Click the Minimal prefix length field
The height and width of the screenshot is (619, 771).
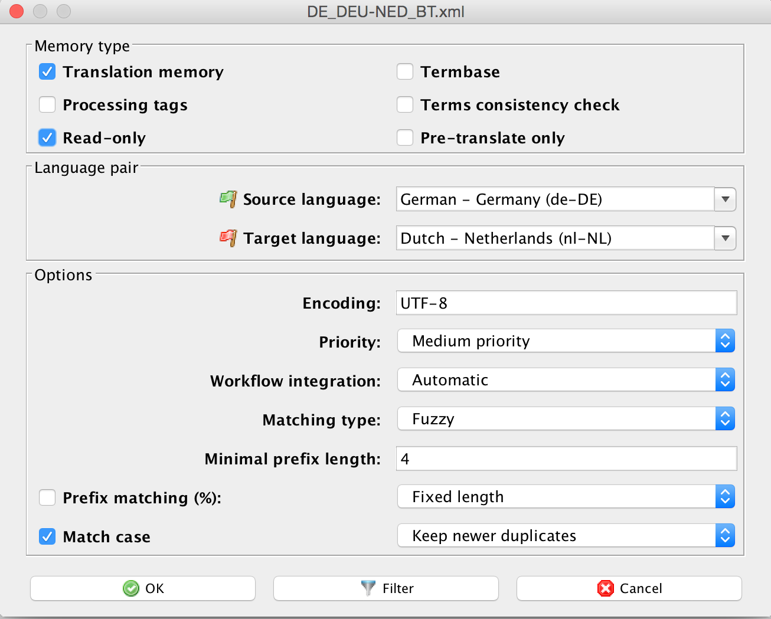566,458
